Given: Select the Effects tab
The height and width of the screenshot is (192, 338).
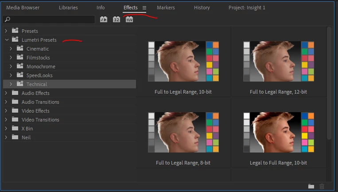Looking at the screenshot, I should click(130, 8).
